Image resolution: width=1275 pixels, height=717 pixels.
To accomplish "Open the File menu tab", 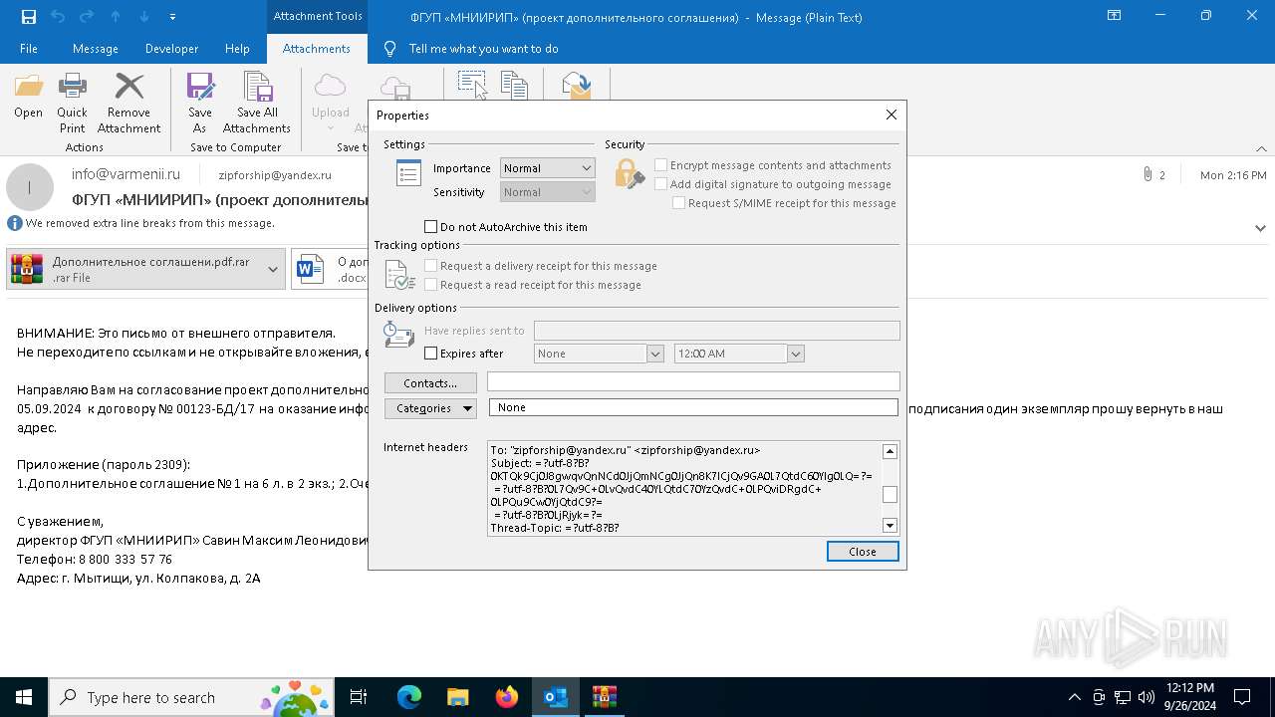I will (29, 49).
